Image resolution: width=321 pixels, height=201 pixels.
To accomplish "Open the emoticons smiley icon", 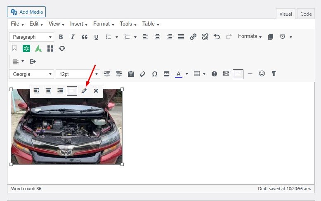I will tap(262, 73).
